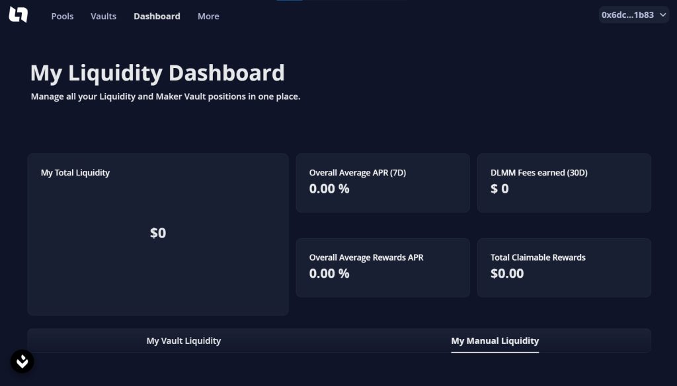Viewport: 677px width, 386px height.
Task: Click the app logo in the top-left corner
Action: [19, 15]
